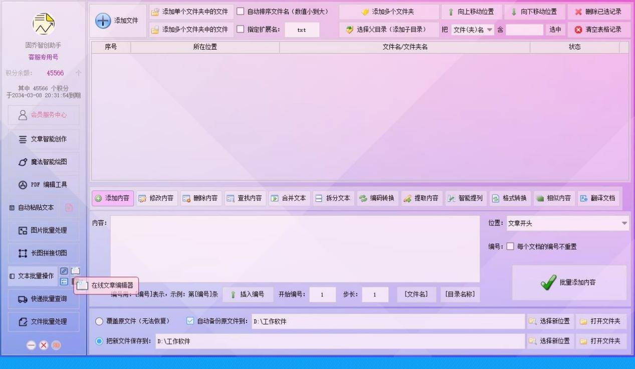This screenshot has width=635, height=369.
Task: Open 魔法智能绘图 drawing tool
Action: (43, 162)
